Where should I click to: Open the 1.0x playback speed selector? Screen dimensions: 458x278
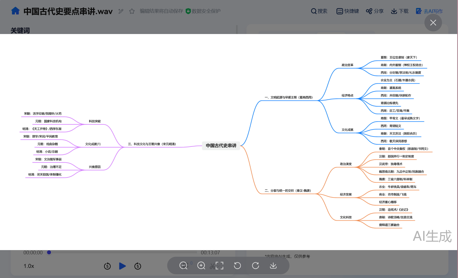[29, 266]
